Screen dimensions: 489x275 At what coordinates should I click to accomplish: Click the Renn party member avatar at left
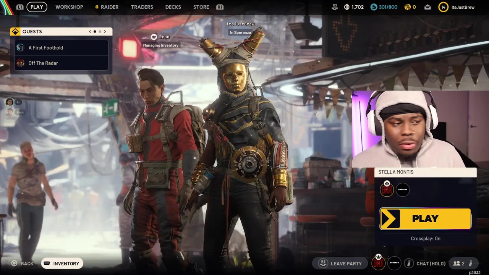(x=9, y=112)
